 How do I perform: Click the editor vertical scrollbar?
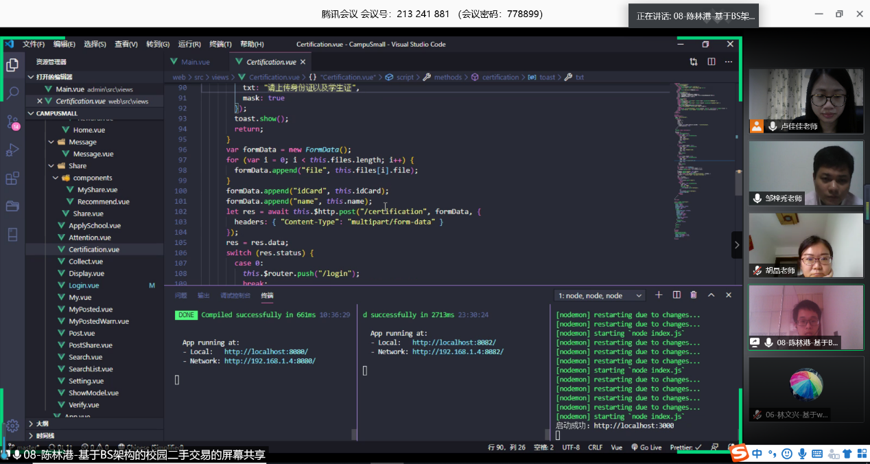coord(739,184)
